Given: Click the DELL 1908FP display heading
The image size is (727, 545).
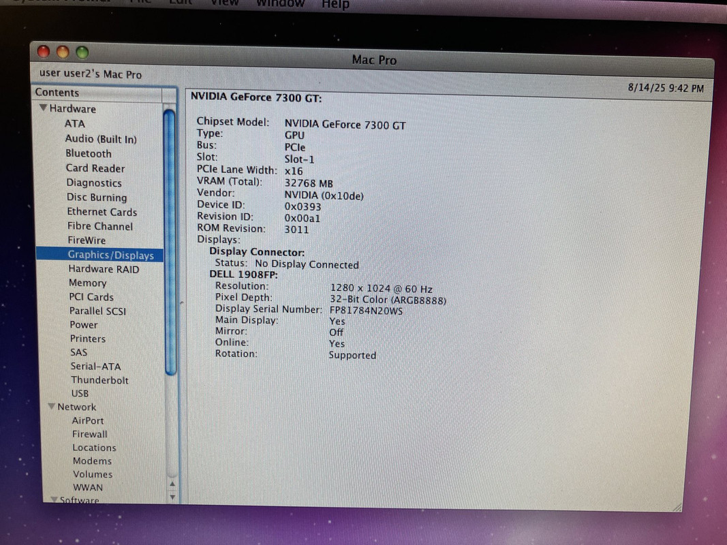Looking at the screenshot, I should 243,275.
